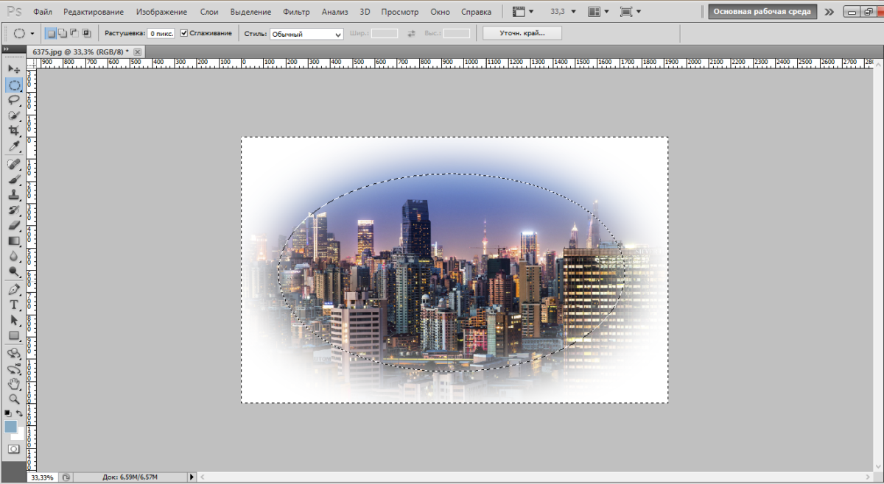Select the Clone Stamp tool
This screenshot has width=884, height=484.
[x=13, y=195]
